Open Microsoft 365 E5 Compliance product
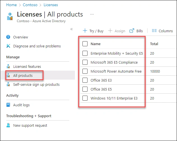Screen dimensions: 177x141 coord(114,63)
